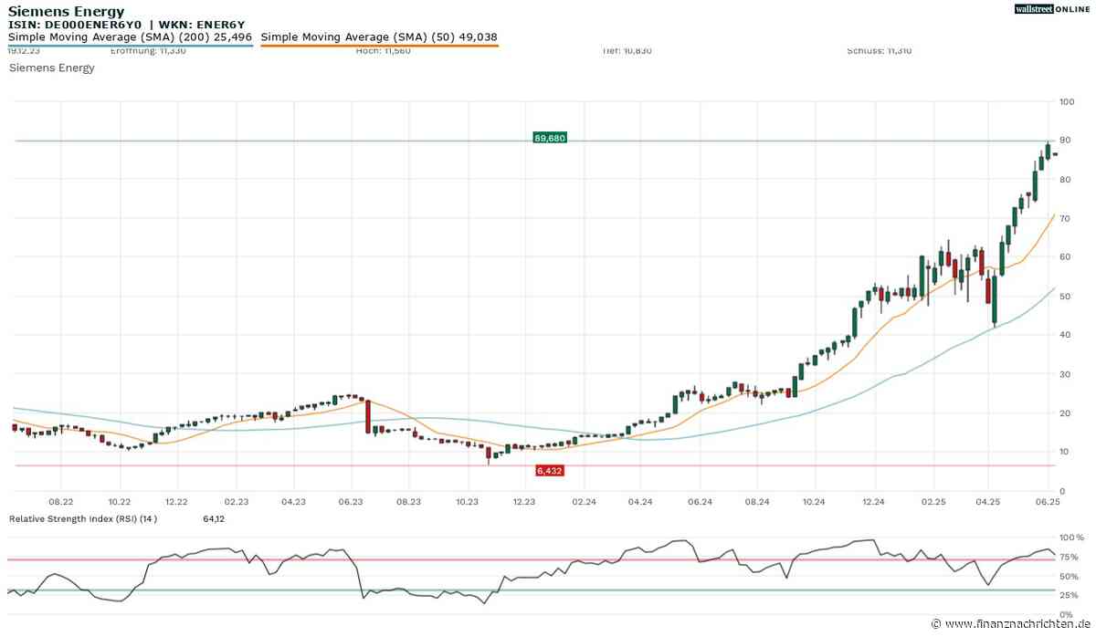Click the Relative Strength Index (RSI) (14) label
The height and width of the screenshot is (637, 1096).
83,519
